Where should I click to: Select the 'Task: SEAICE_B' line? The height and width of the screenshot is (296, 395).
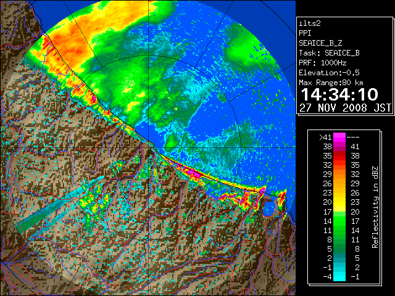329,53
